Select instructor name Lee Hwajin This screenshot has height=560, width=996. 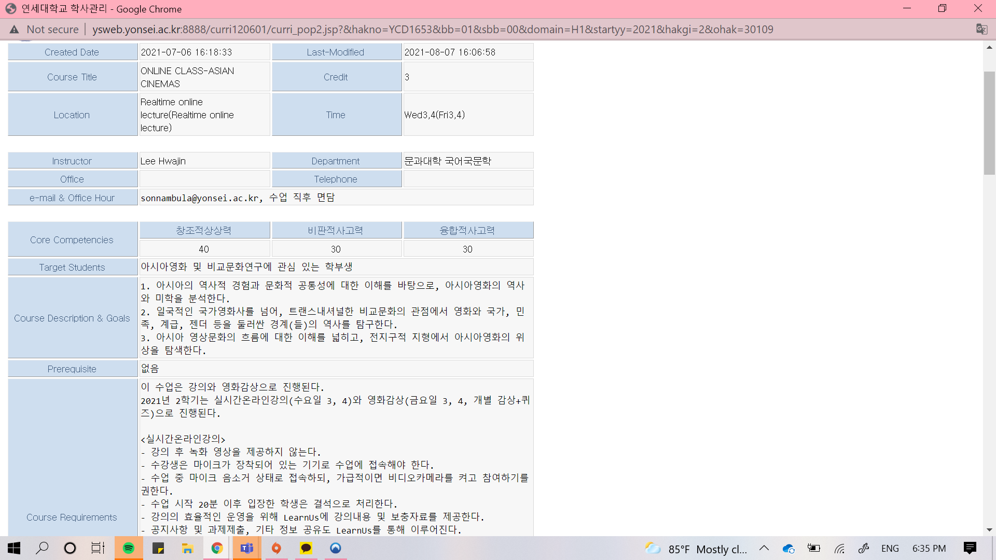[163, 161]
